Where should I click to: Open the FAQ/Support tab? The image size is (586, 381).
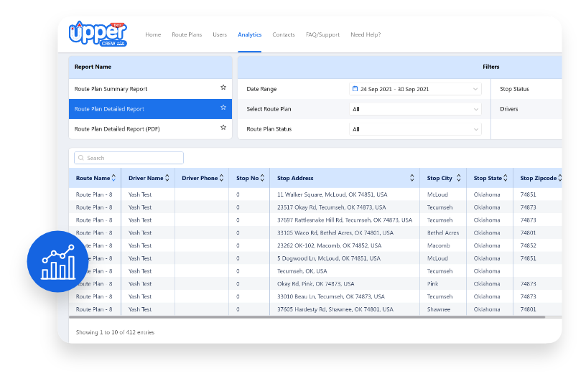click(x=322, y=34)
